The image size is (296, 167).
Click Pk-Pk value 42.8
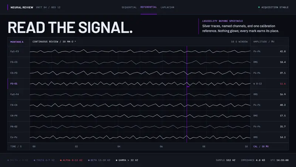pos(283,51)
